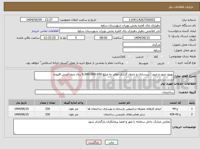Screen dimensions: 200x149
Task: Select the جزیی purchase type radio
Action: click(168, 62)
